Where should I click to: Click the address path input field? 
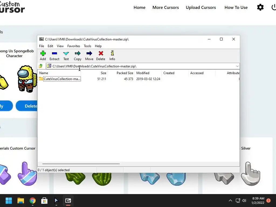pyautogui.click(x=141, y=66)
